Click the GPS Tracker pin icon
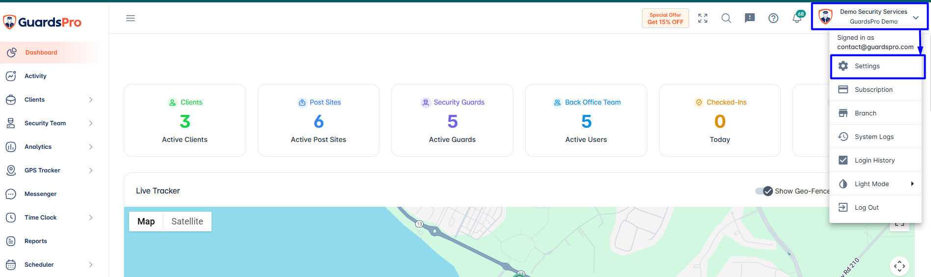The image size is (931, 277). tap(11, 170)
